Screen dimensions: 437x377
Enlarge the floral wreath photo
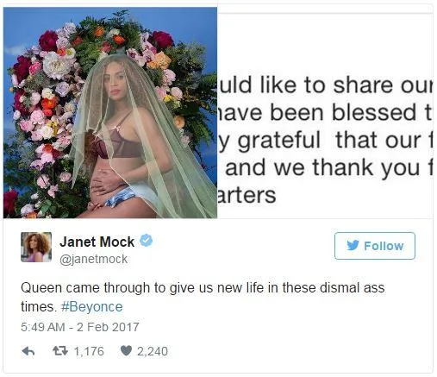pos(110,113)
